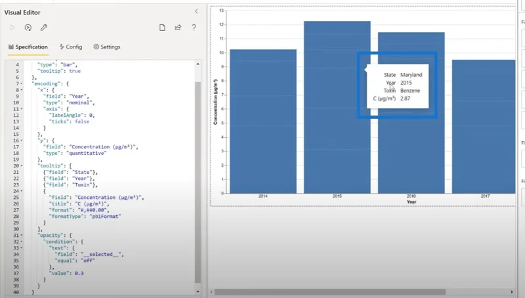
Task: Click the "value": 0.3 code line
Action: pyautogui.click(x=66, y=274)
